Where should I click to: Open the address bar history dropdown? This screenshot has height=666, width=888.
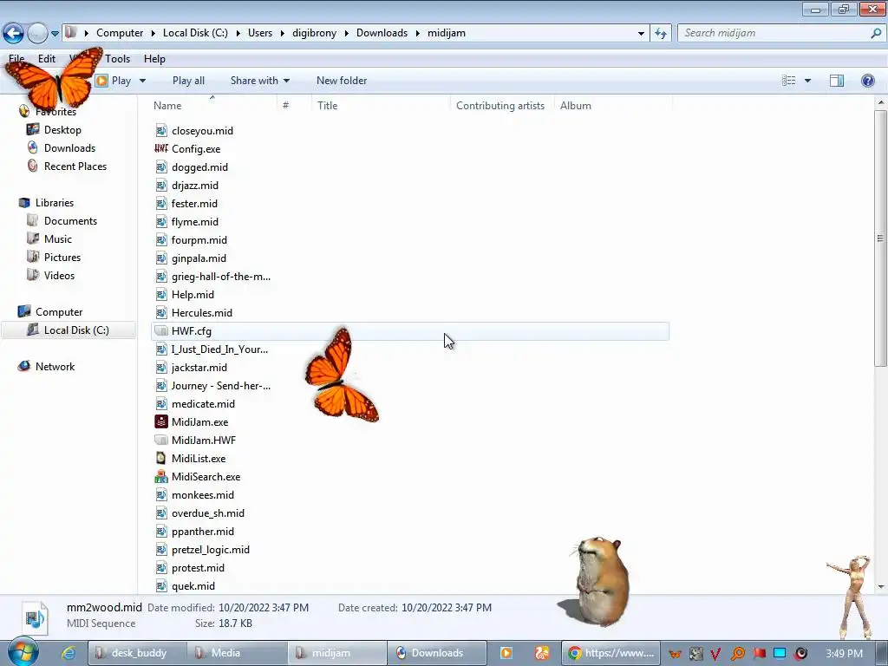641,33
